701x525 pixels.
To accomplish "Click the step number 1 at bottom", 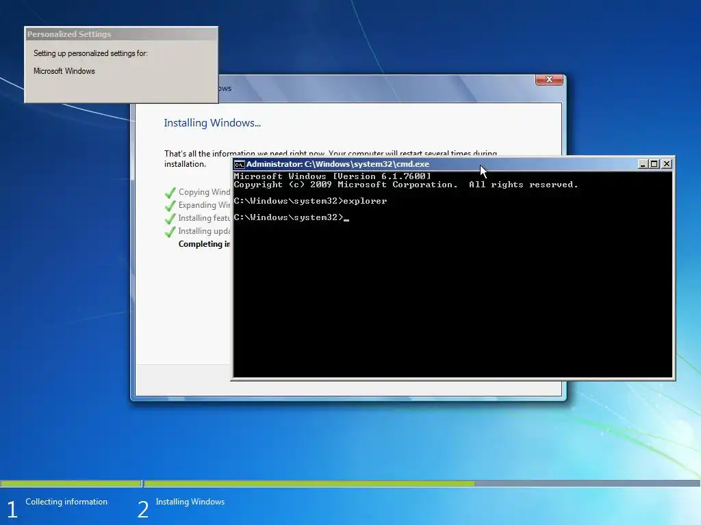I will point(12,509).
